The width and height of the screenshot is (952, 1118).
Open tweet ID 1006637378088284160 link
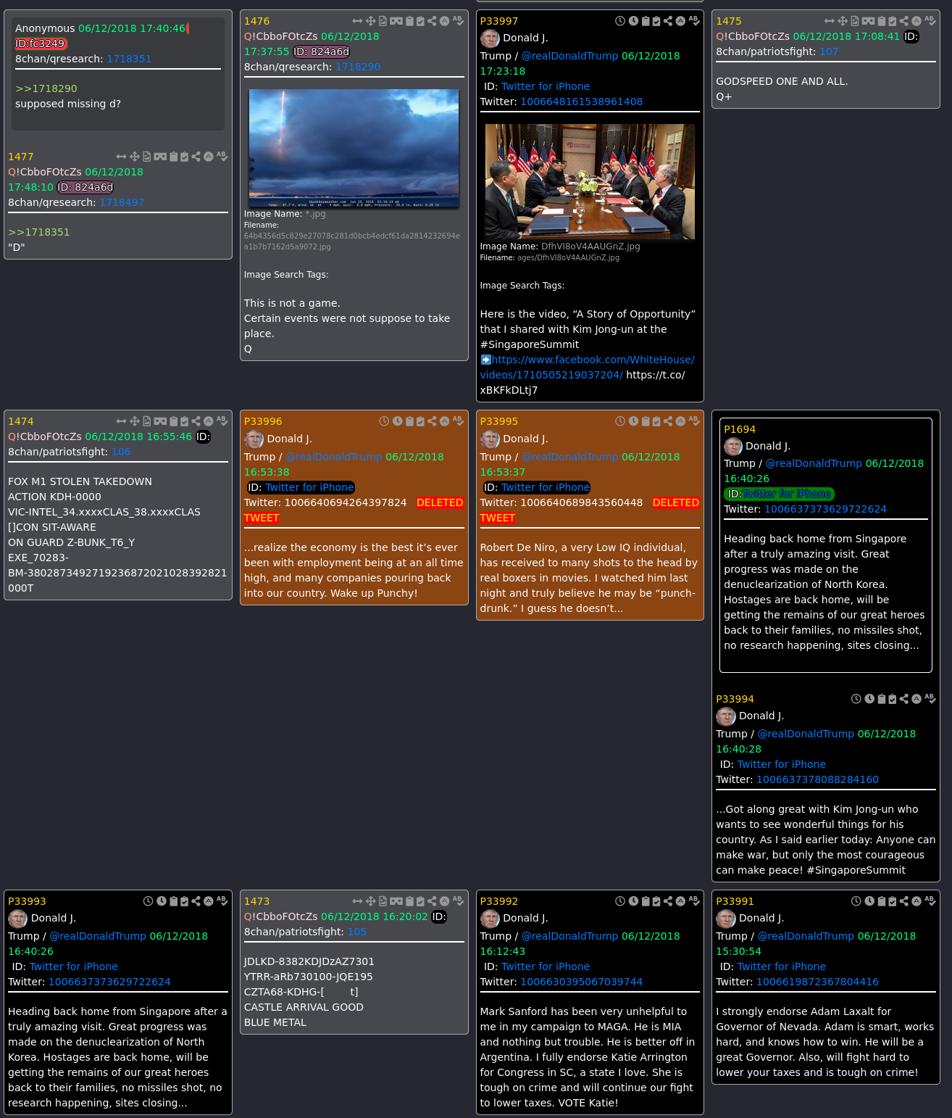pyautogui.click(x=817, y=779)
